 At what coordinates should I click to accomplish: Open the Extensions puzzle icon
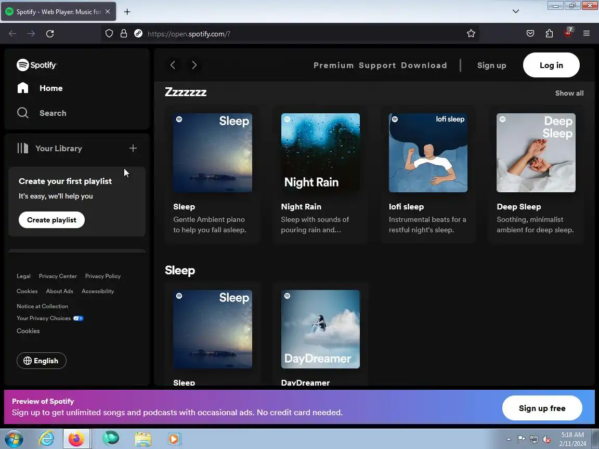[x=549, y=34]
